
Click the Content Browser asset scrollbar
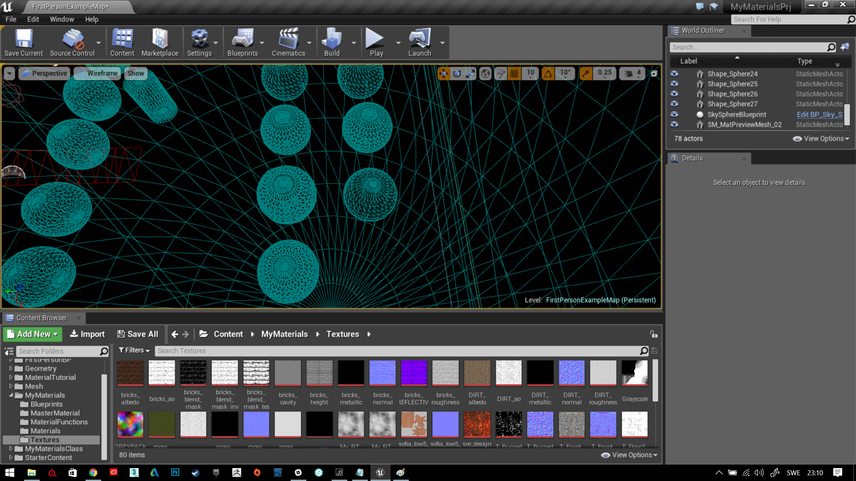655,380
